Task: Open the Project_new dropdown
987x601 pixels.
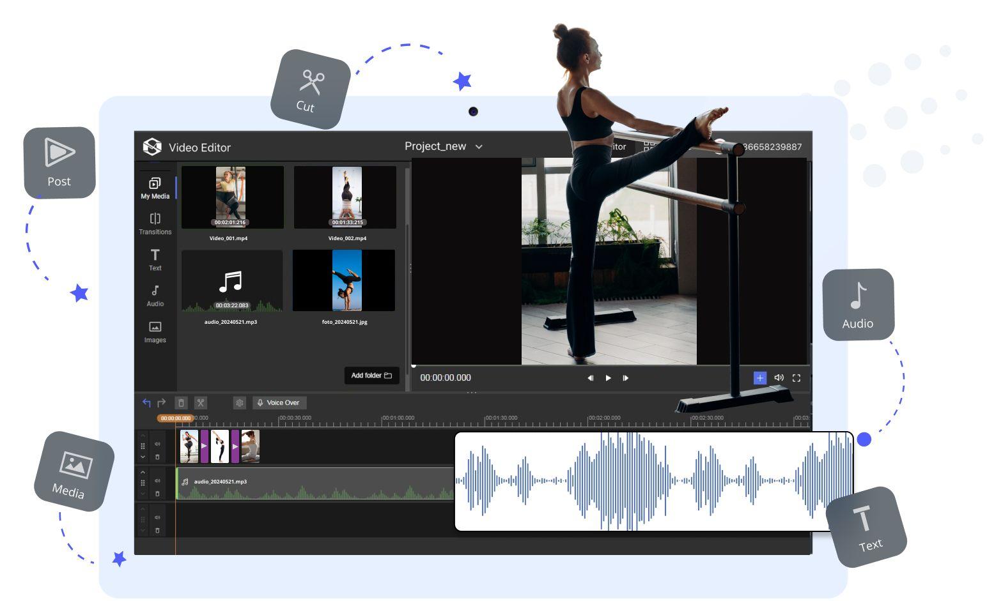Action: pyautogui.click(x=443, y=146)
